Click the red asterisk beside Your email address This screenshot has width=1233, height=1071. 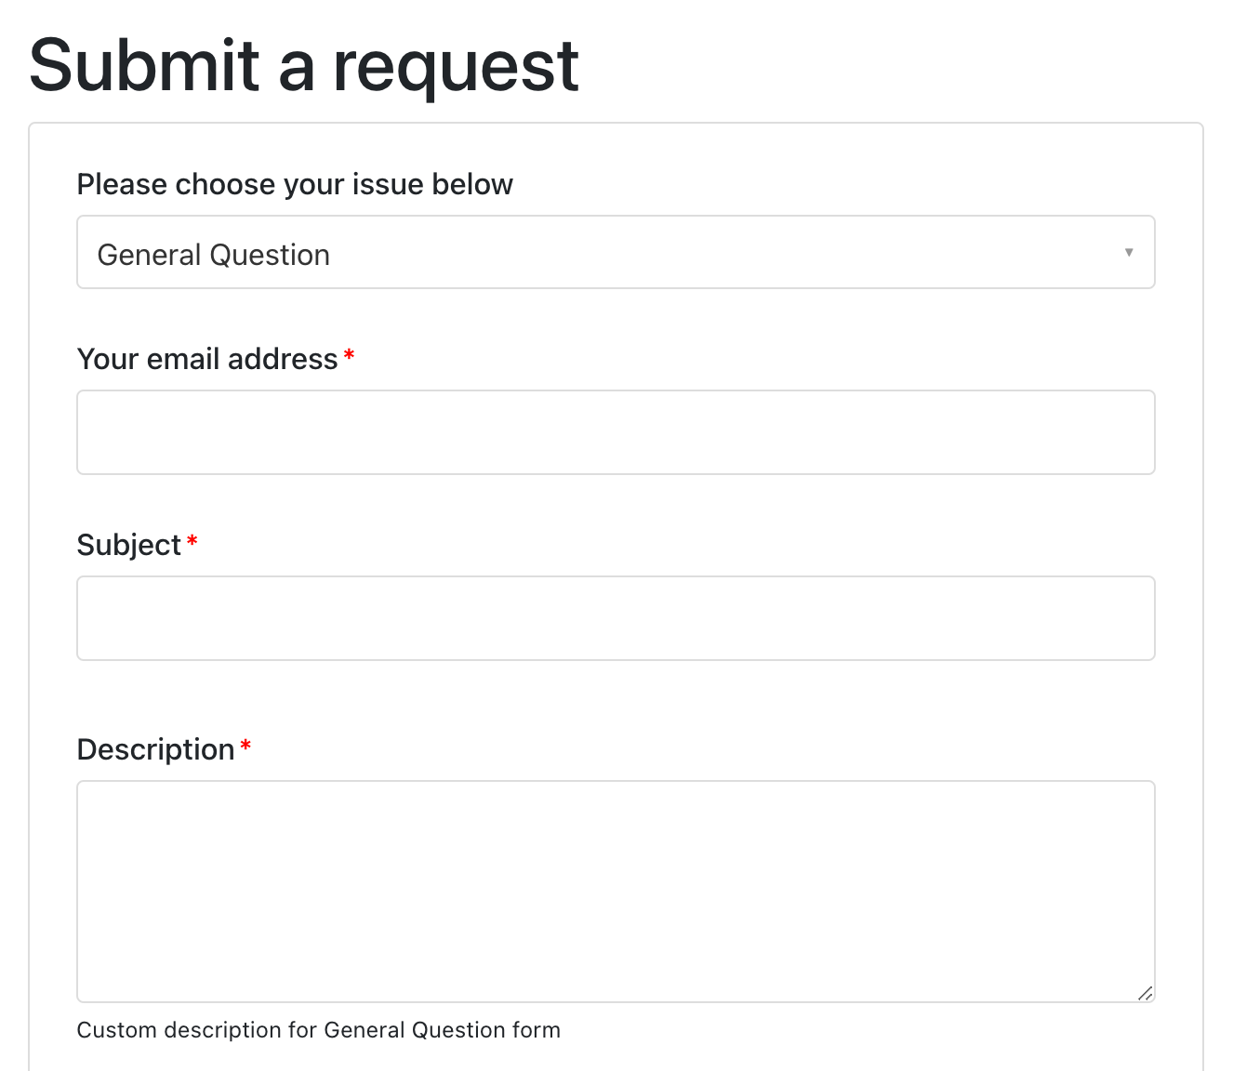349,355
